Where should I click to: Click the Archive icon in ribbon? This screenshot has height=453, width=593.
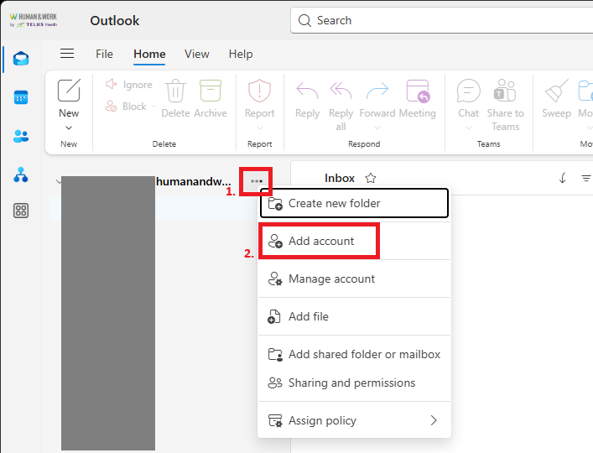211,91
